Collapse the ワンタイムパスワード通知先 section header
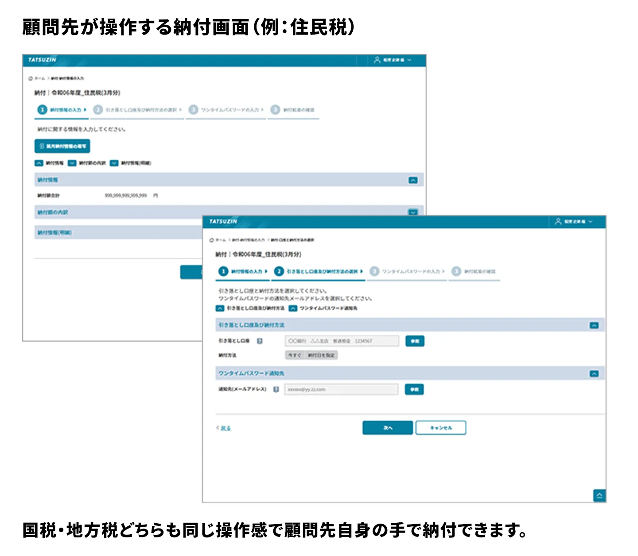The image size is (638, 556). click(594, 374)
